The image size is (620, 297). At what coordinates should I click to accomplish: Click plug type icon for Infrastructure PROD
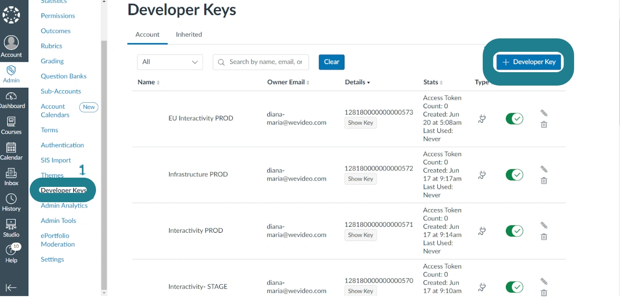pyautogui.click(x=482, y=175)
